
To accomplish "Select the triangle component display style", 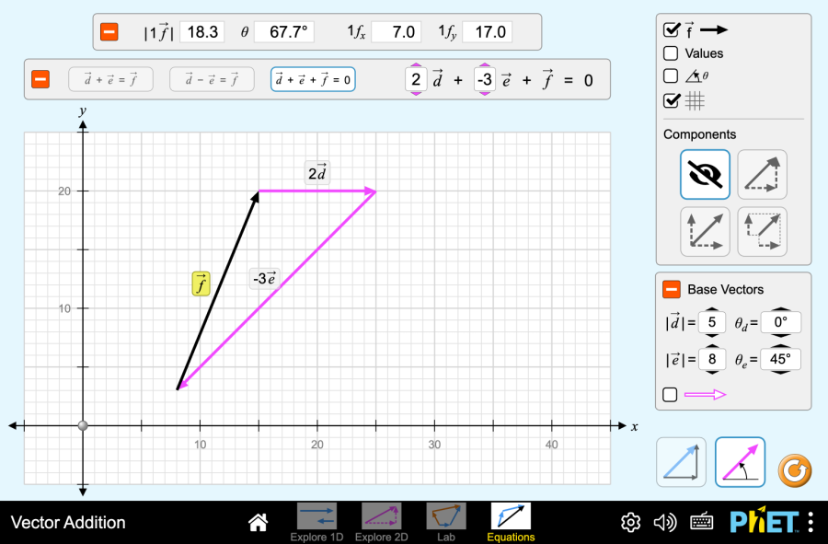I will 762,174.
